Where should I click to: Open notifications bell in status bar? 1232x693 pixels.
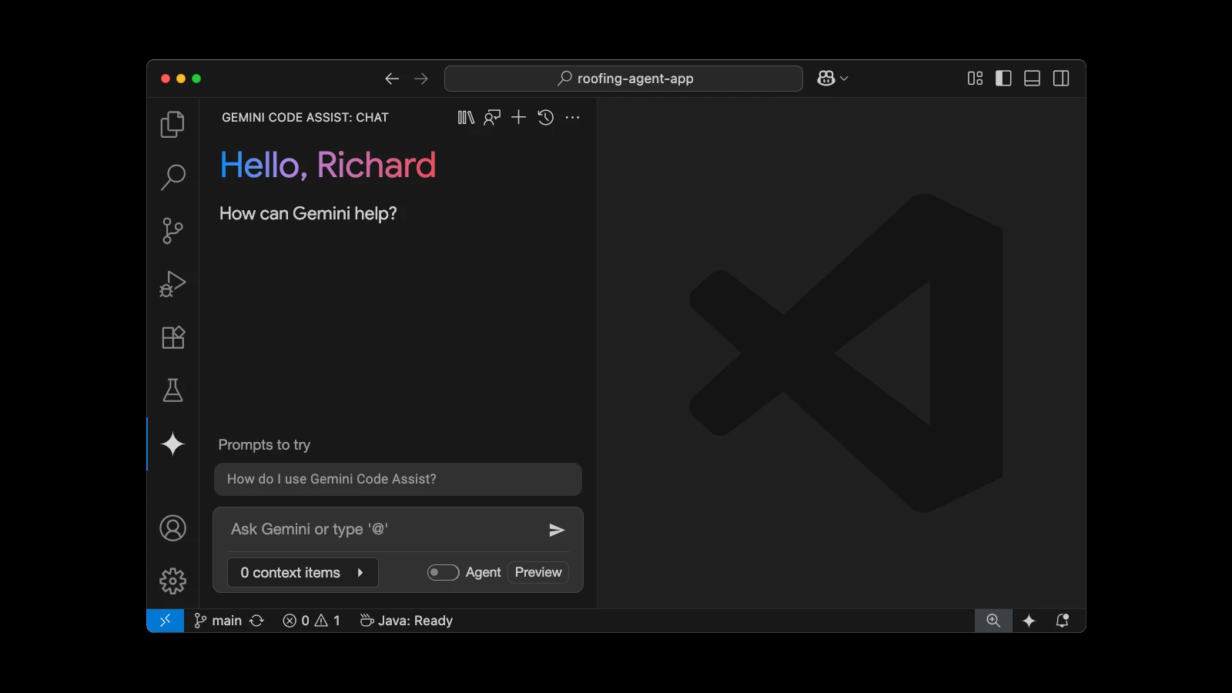(x=1063, y=621)
